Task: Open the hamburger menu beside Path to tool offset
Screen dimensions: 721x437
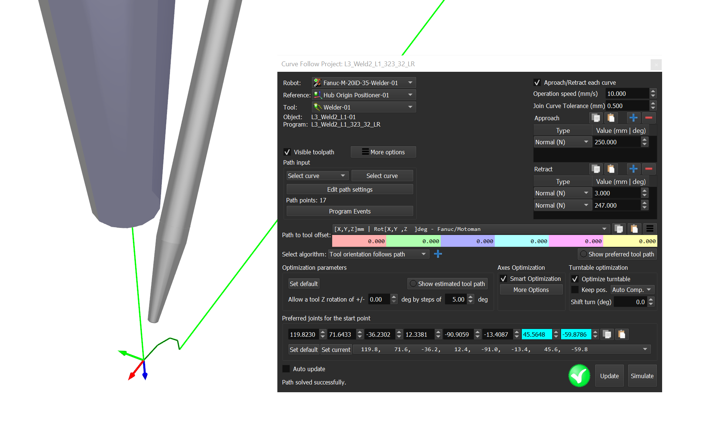Action: (650, 229)
